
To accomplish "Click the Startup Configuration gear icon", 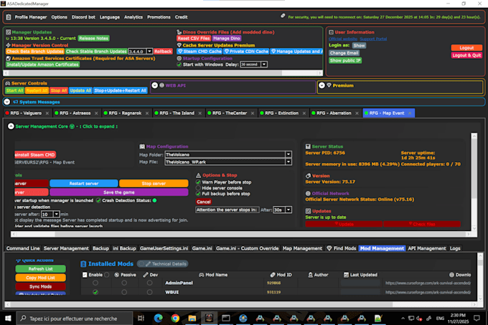I will pyautogui.click(x=179, y=58).
